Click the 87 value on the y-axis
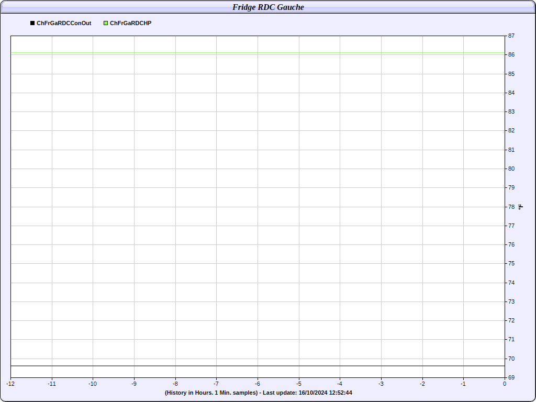 pyautogui.click(x=511, y=36)
